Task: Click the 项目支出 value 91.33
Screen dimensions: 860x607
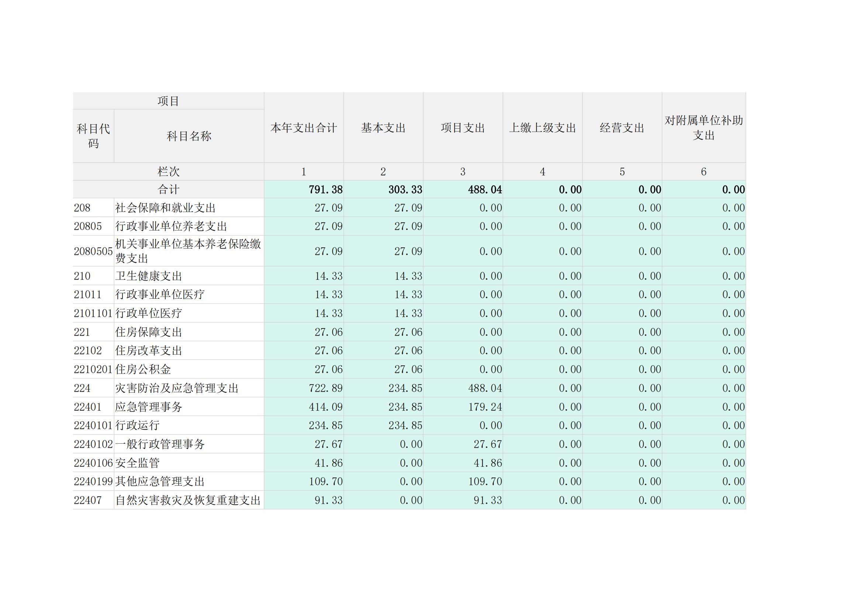Action: 488,500
